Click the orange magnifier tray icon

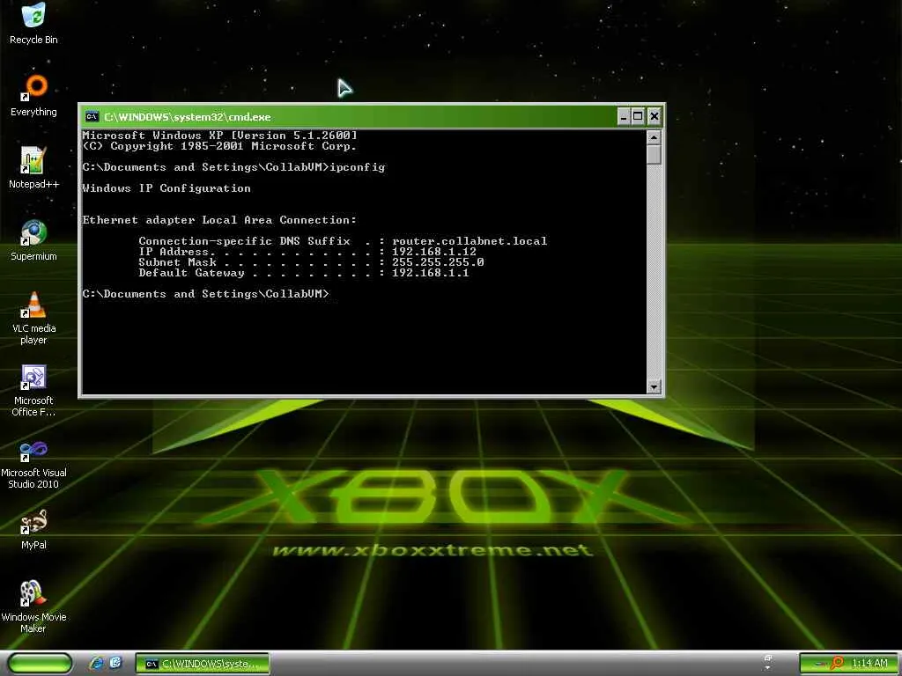pos(837,664)
